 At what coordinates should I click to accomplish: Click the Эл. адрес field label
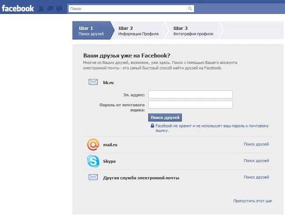[x=134, y=95]
